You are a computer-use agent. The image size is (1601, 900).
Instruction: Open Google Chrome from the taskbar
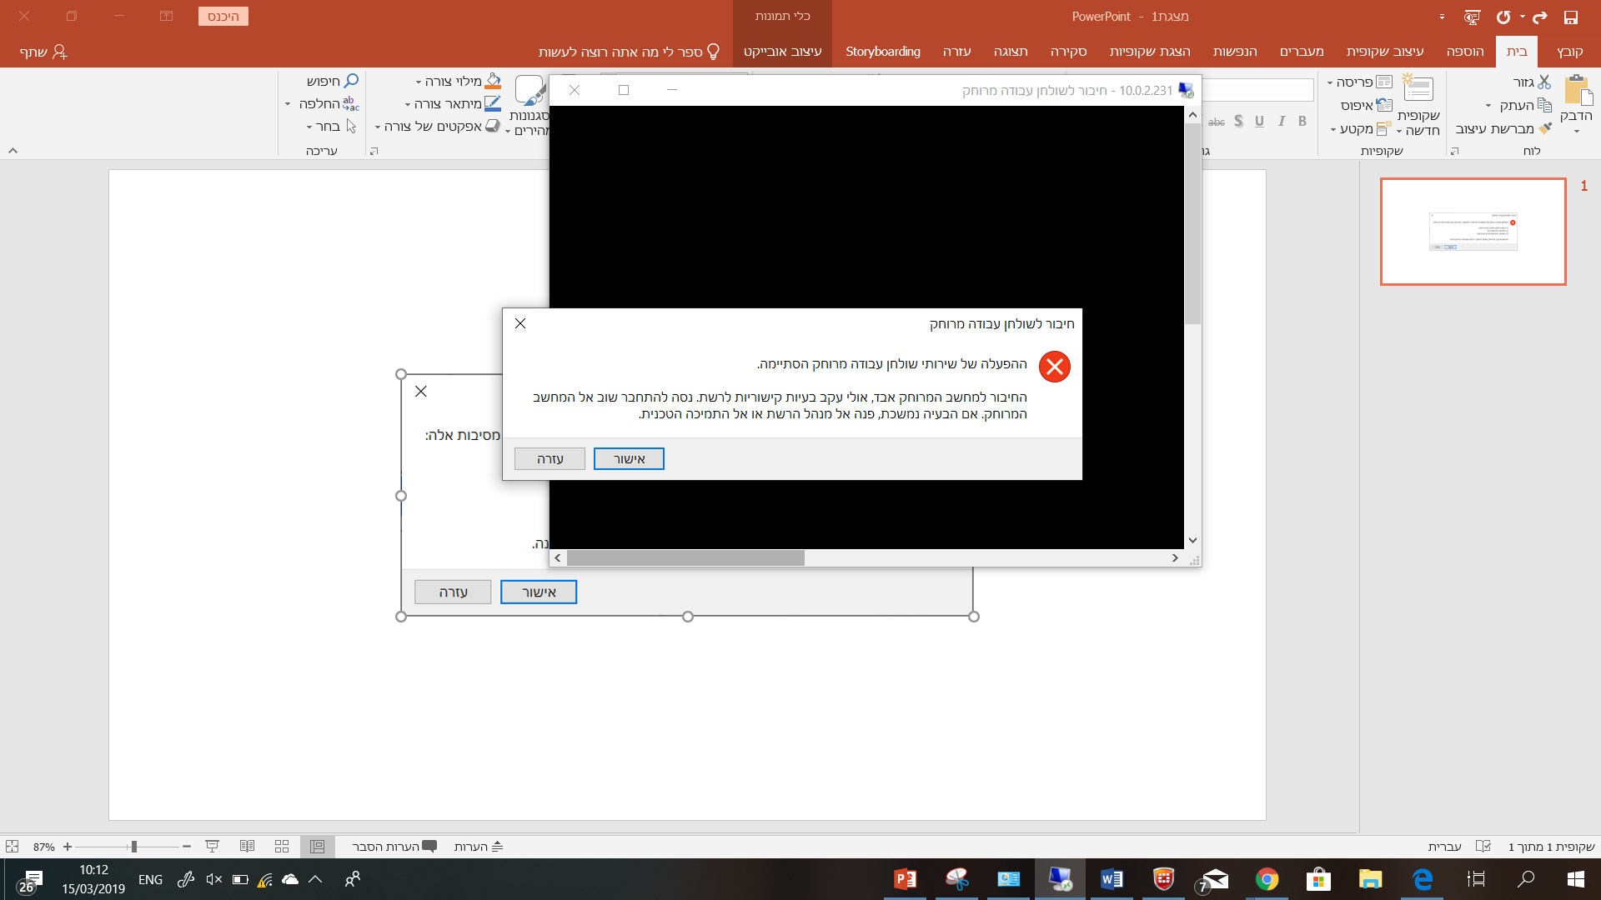pos(1267,879)
